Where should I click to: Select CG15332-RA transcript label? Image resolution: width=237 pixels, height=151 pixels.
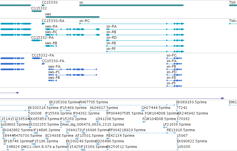(x=43, y=38)
